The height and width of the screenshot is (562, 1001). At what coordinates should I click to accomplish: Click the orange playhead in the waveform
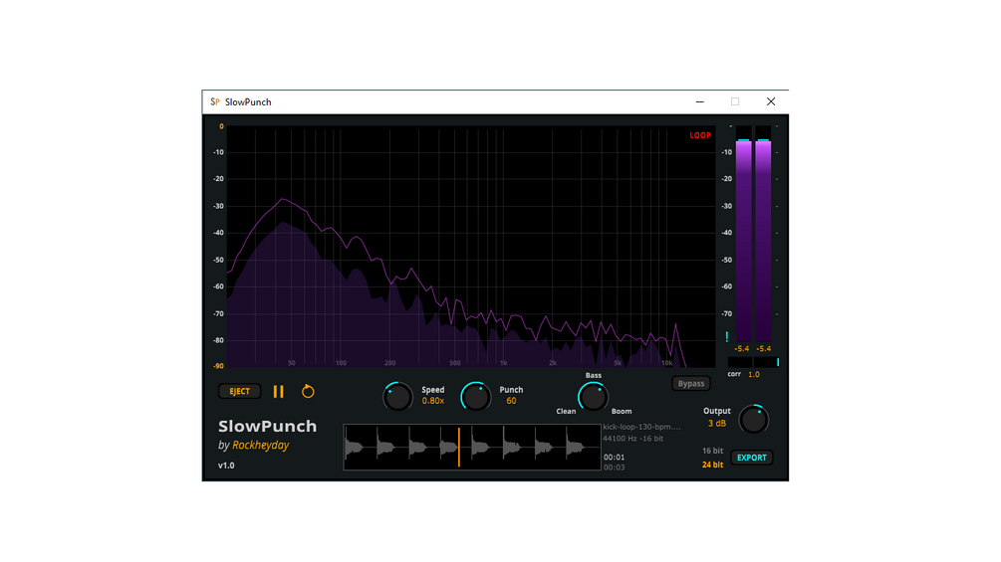pyautogui.click(x=459, y=448)
